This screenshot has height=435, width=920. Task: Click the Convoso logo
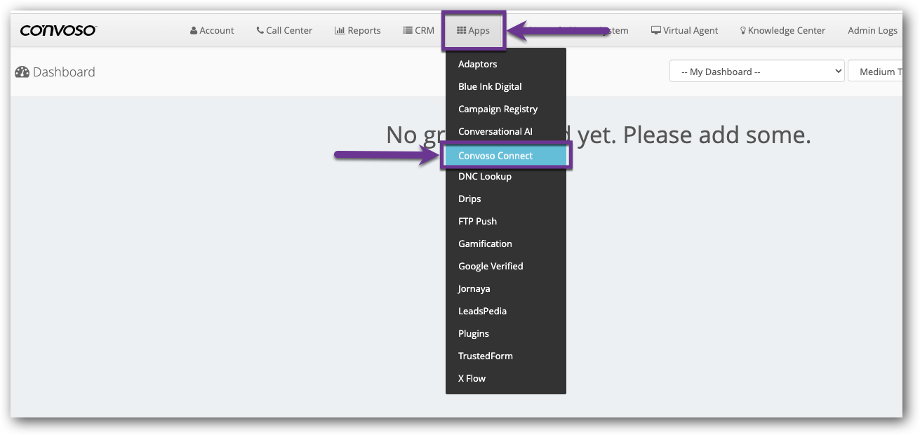click(58, 30)
